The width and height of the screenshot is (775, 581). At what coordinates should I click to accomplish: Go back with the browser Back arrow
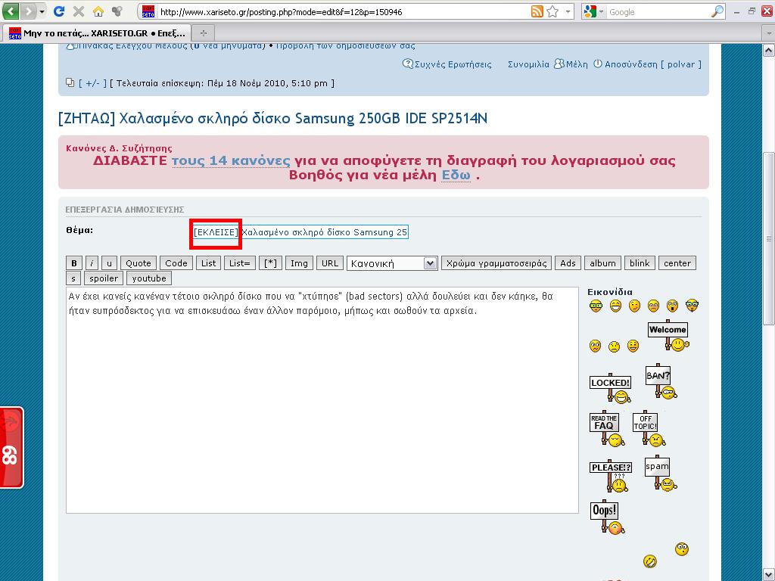tap(11, 11)
